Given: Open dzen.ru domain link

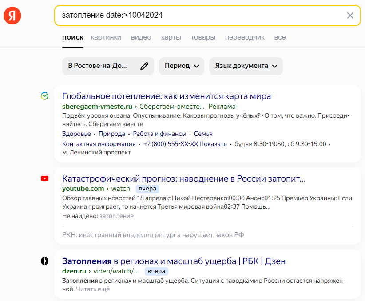Looking at the screenshot, I should [x=74, y=271].
